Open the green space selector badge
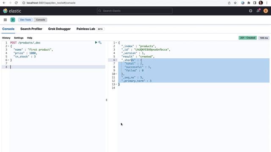This screenshot has height=152, width=271. point(13,20)
